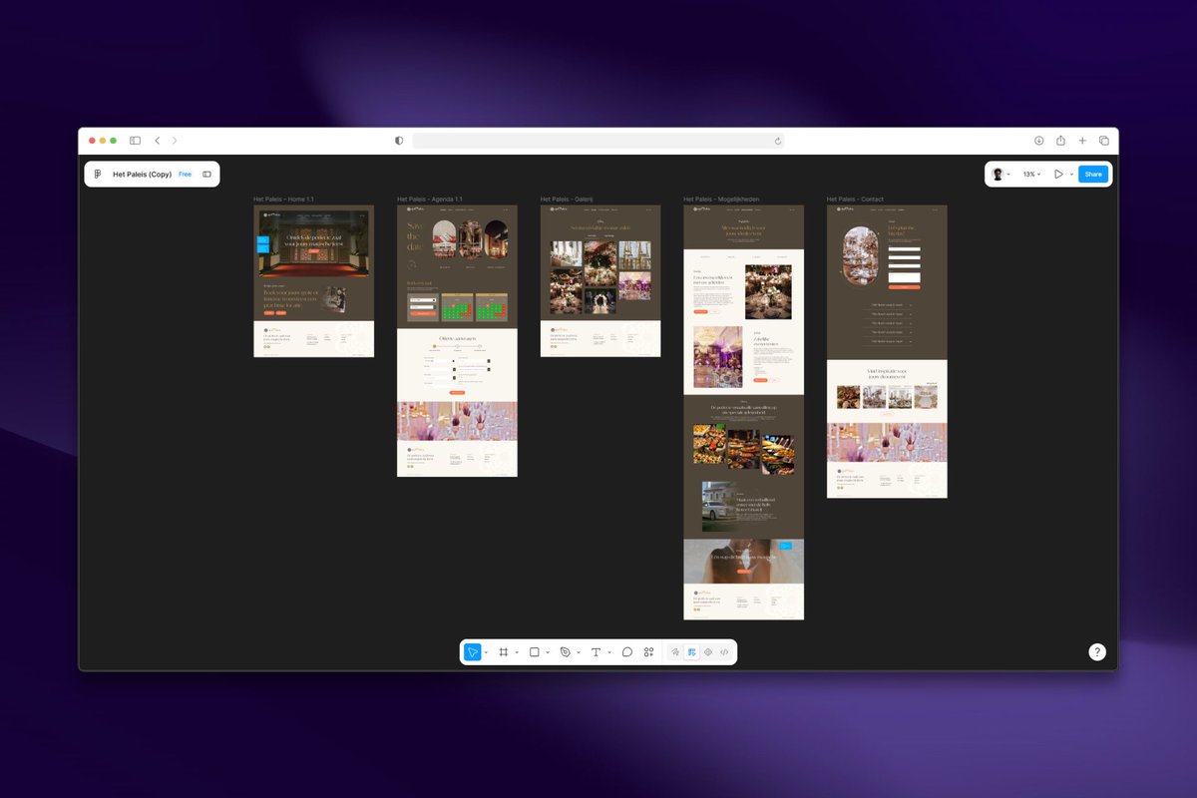The image size is (1197, 798).
Task: Toggle the Figma sidebar panel icon
Action: pos(207,175)
